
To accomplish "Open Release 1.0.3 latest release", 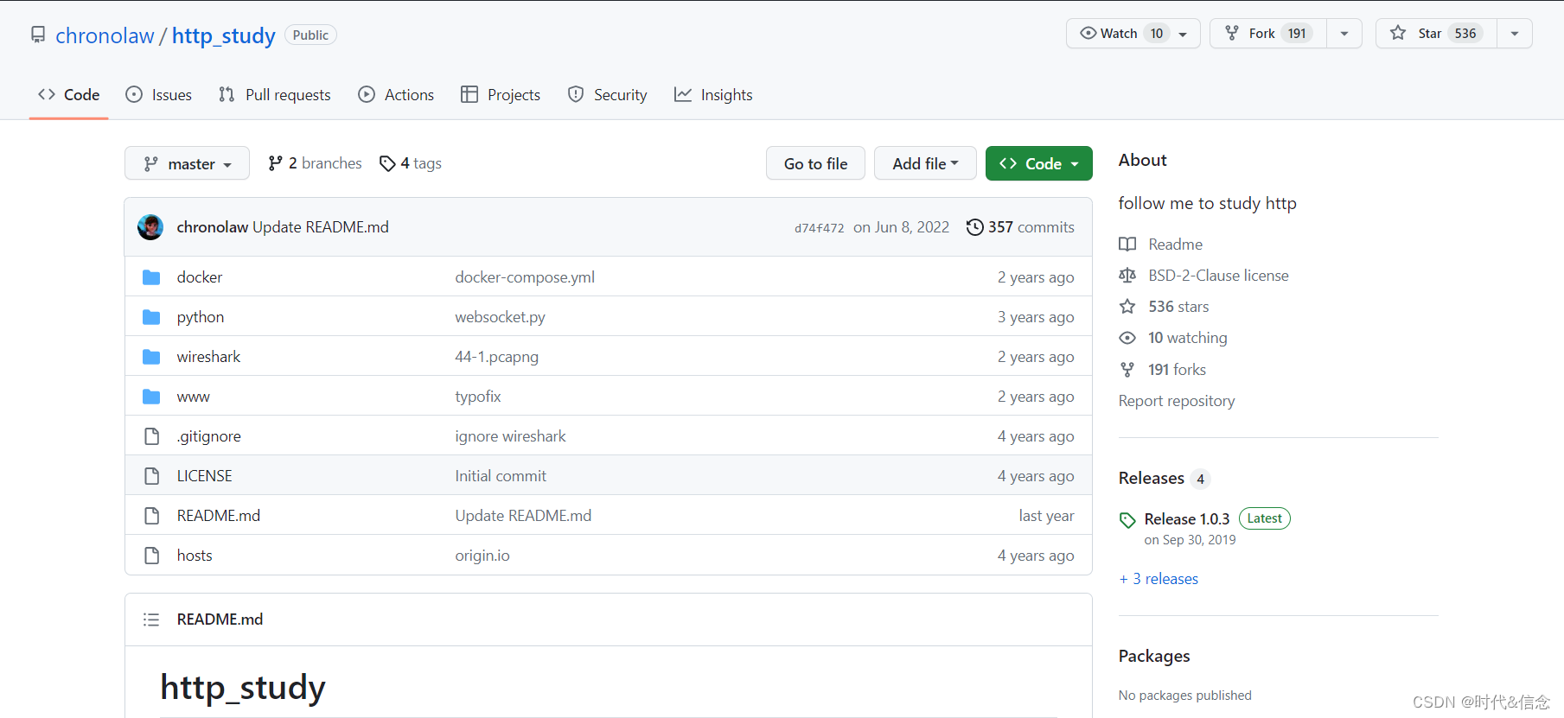I will [x=1187, y=519].
